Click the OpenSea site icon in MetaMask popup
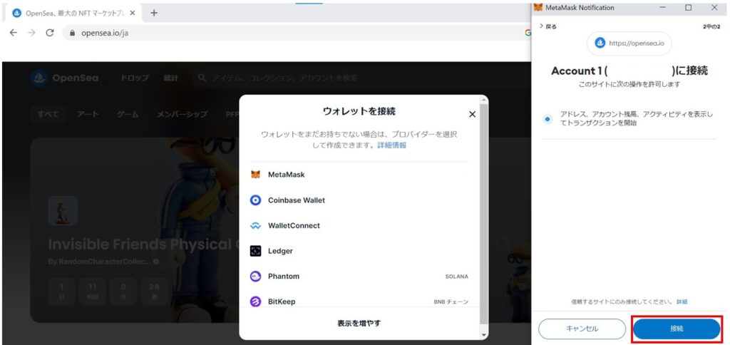This screenshot has height=345, width=730. (600, 43)
